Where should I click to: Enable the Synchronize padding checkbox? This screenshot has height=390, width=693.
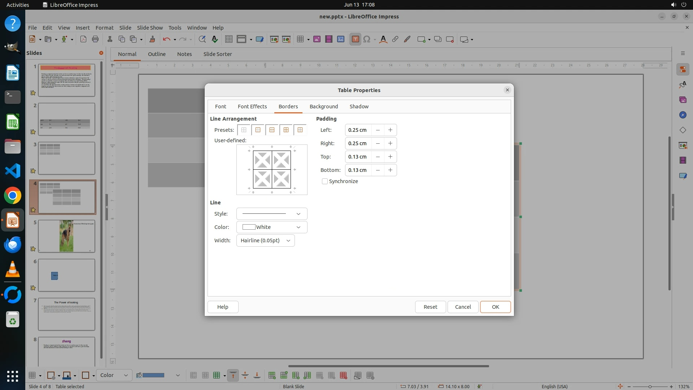click(x=325, y=181)
